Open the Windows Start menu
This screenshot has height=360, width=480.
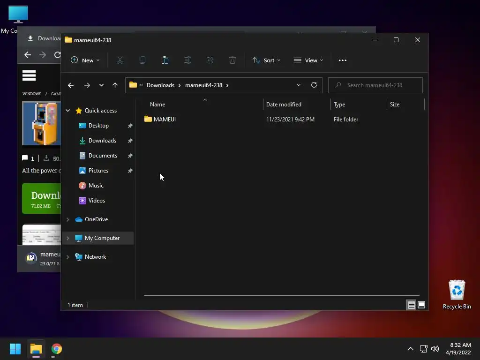15,349
